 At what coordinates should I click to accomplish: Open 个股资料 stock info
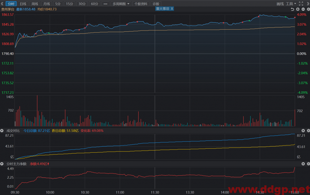(141, 4)
